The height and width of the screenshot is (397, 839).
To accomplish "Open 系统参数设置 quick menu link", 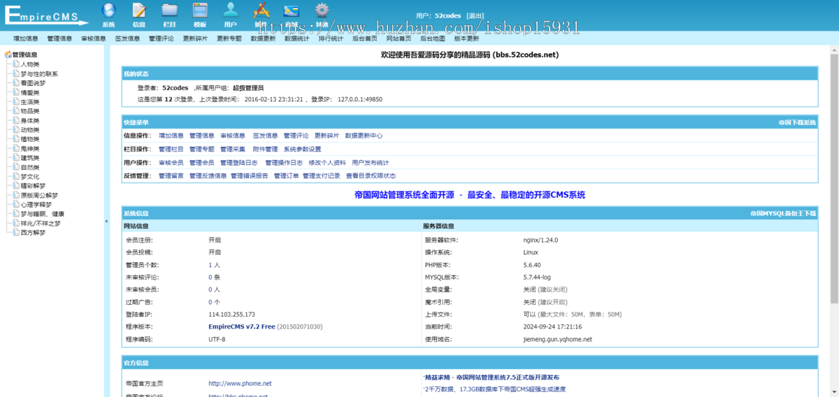I will click(x=303, y=149).
